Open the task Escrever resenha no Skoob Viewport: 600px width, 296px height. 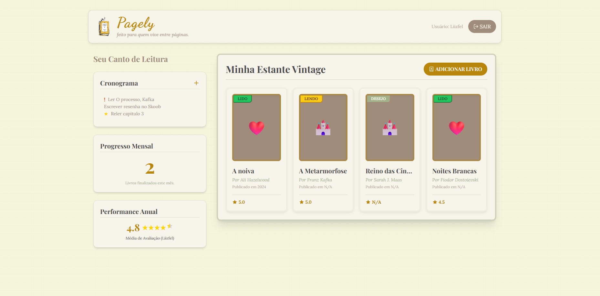132,107
